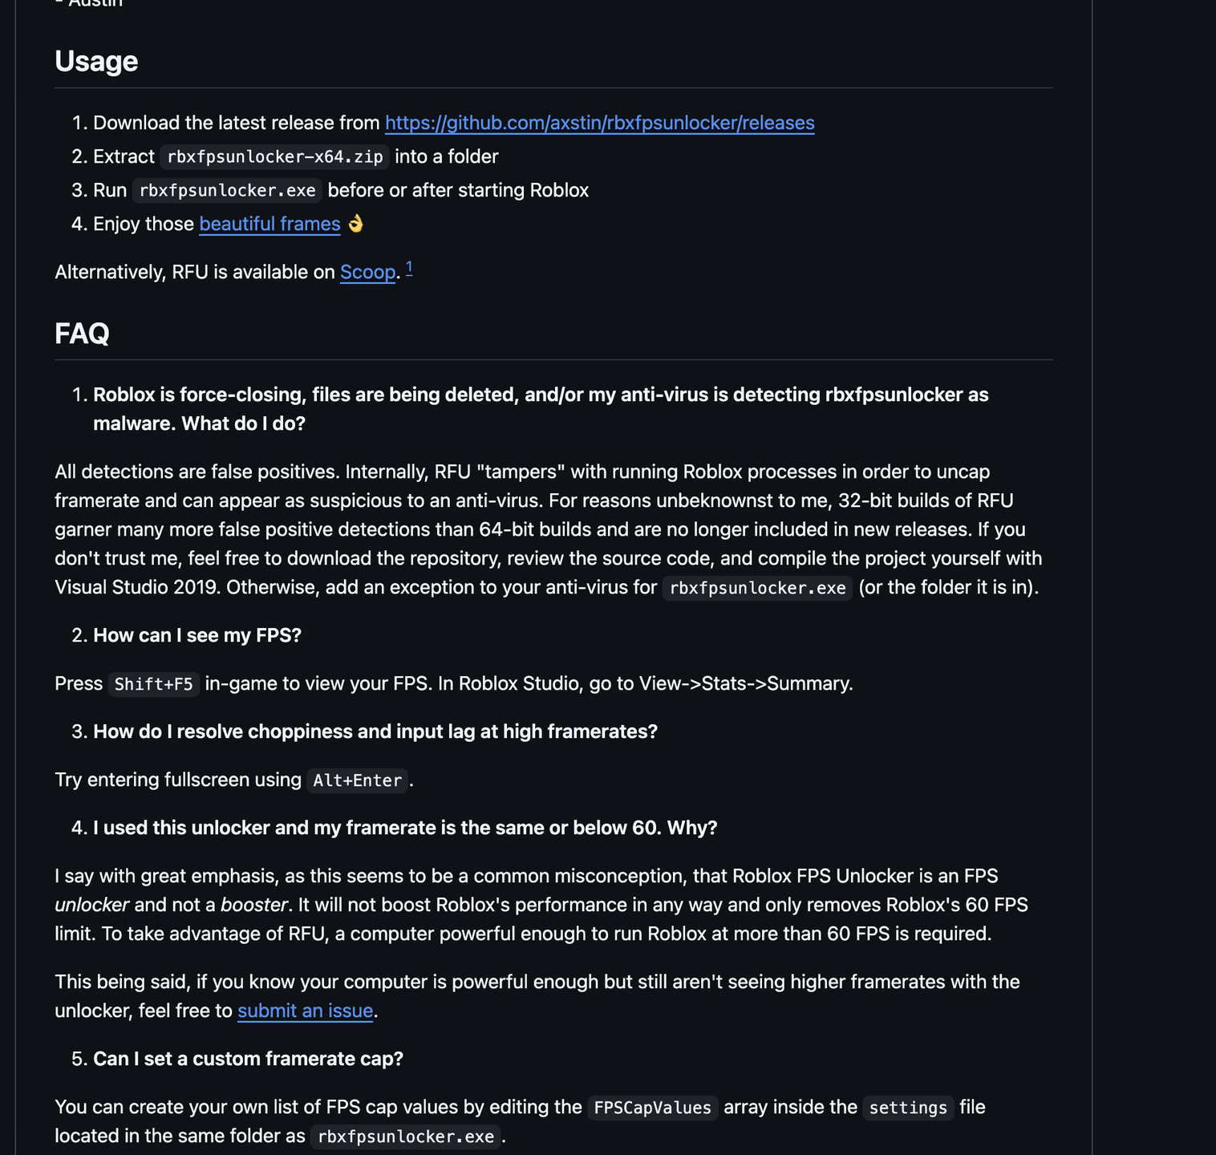Viewport: 1216px width, 1155px height.
Task: Click rbxfpsunlocker.exe code in the Run step
Action: [x=227, y=191]
